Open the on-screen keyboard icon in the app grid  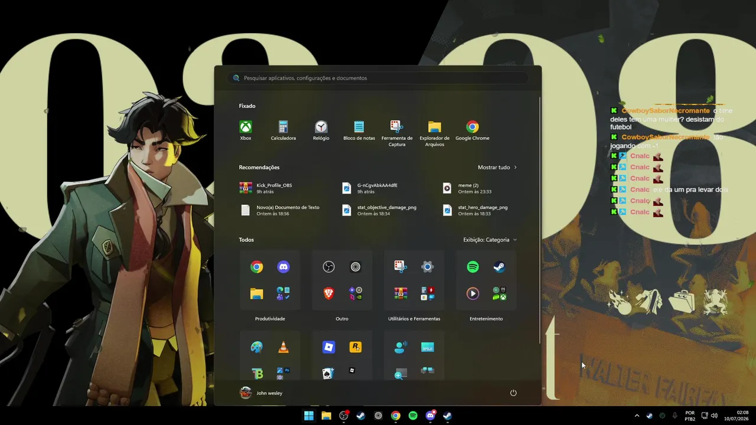tap(428, 347)
